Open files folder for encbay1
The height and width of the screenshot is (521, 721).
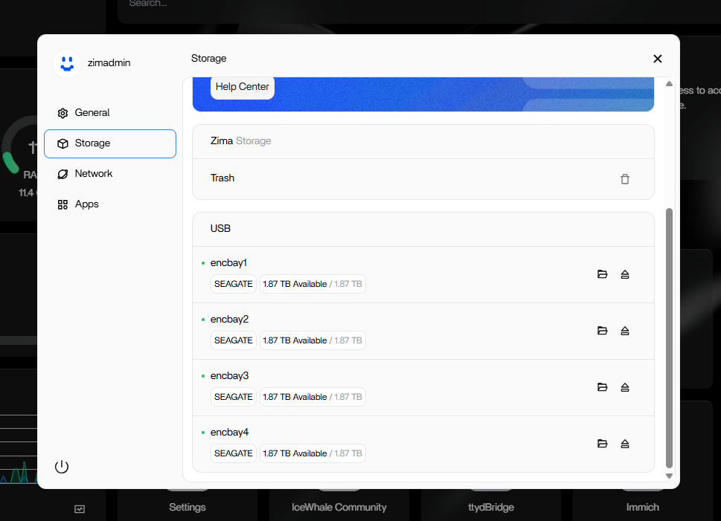[x=603, y=274]
